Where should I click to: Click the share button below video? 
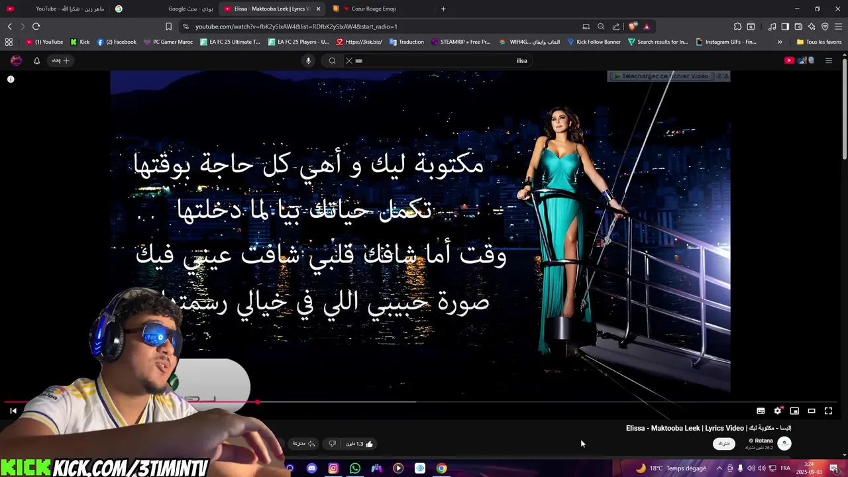pos(304,444)
